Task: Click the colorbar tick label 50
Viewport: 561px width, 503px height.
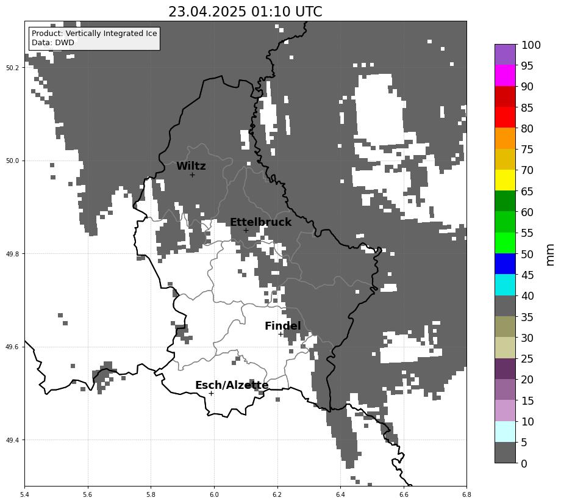Action: coord(527,254)
